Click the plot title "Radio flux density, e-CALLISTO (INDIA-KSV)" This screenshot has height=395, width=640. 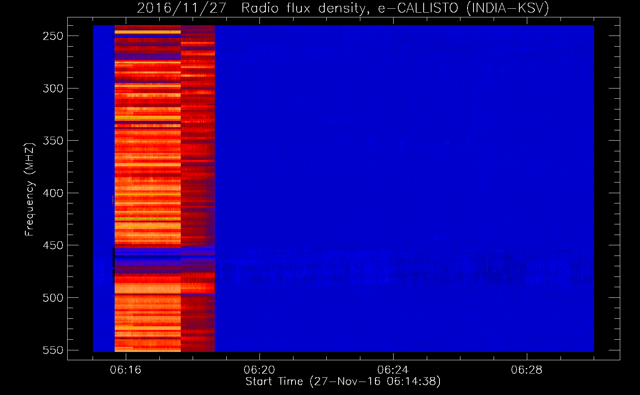[x=395, y=8]
